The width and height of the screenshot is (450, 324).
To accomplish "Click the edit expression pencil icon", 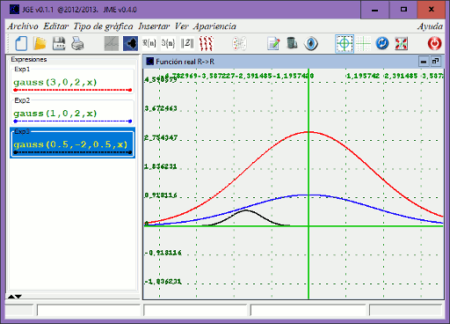I will tap(273, 44).
